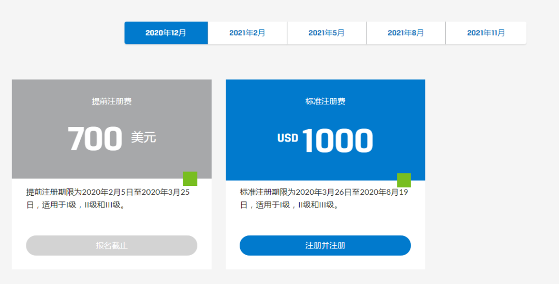This screenshot has width=559, height=284.
Task: Select the 2020年12月 tab
Action: pyautogui.click(x=166, y=33)
